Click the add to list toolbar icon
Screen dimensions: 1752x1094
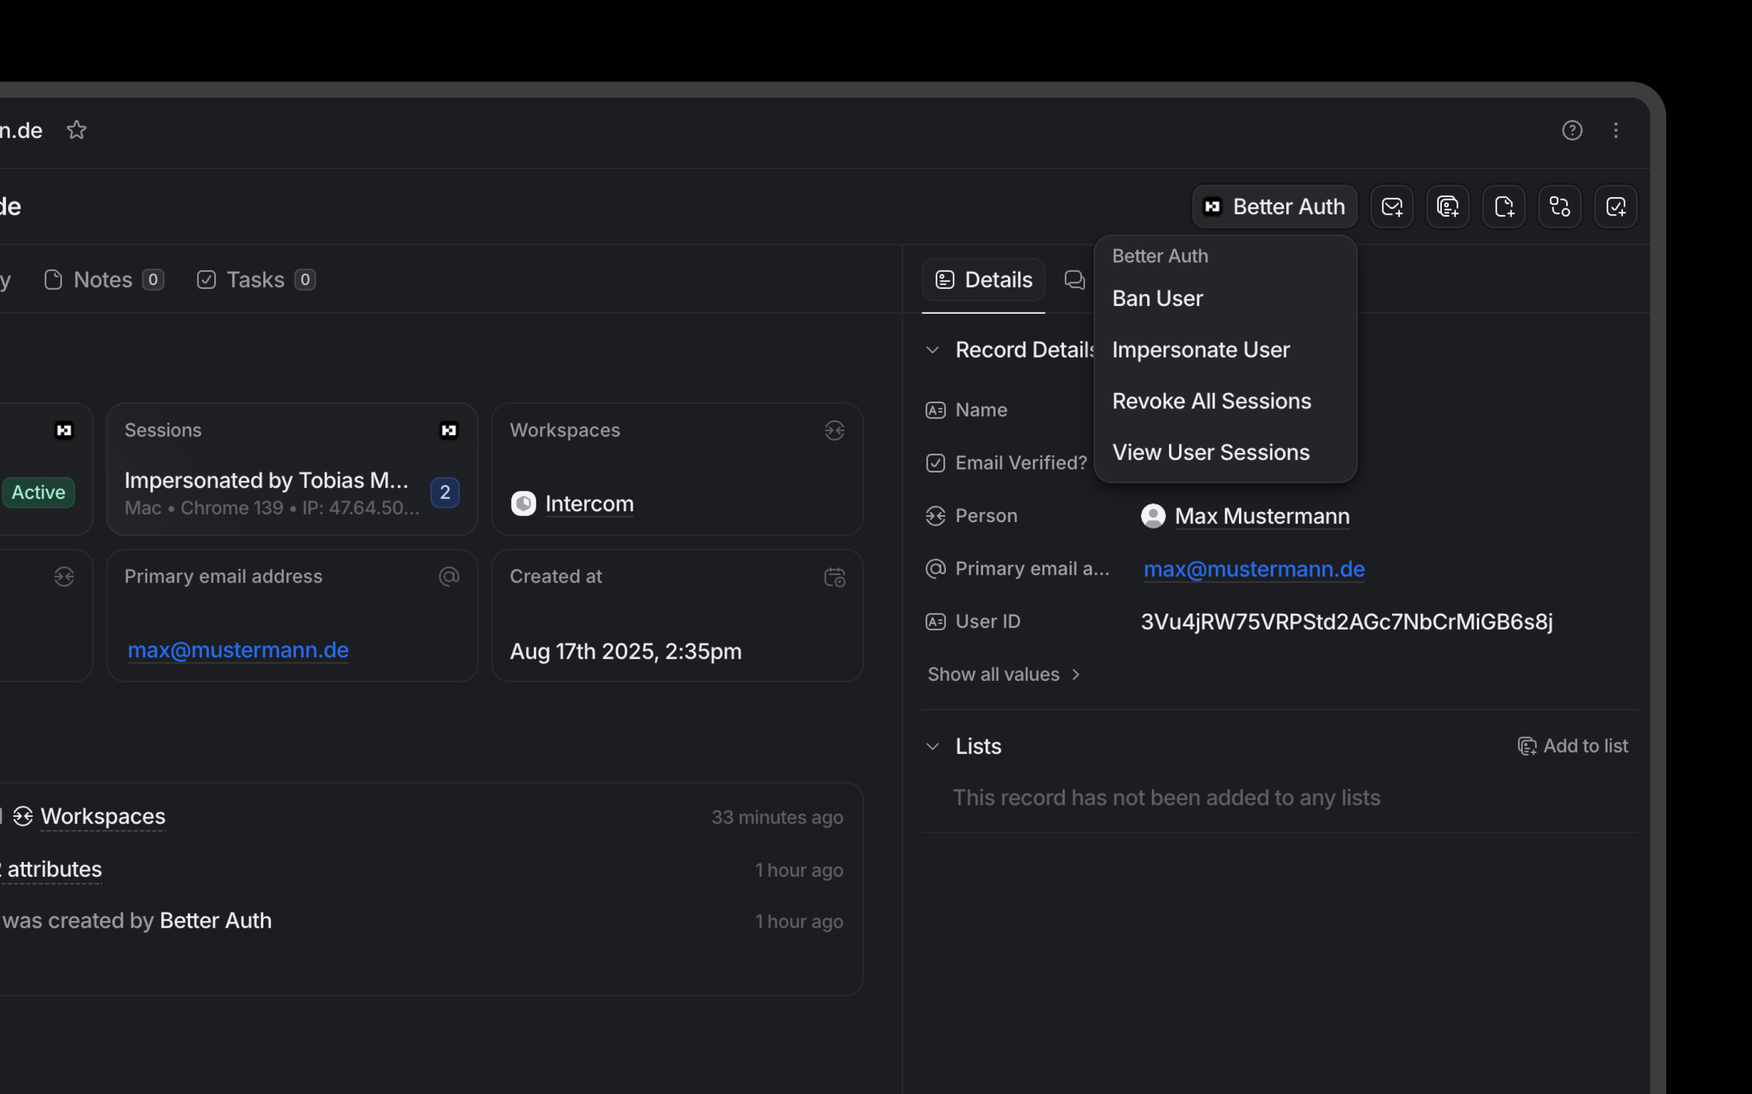(x=1448, y=207)
